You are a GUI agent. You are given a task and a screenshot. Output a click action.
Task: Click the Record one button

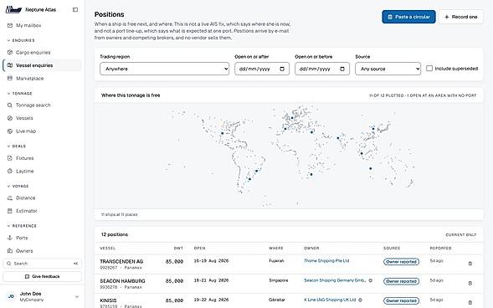461,17
